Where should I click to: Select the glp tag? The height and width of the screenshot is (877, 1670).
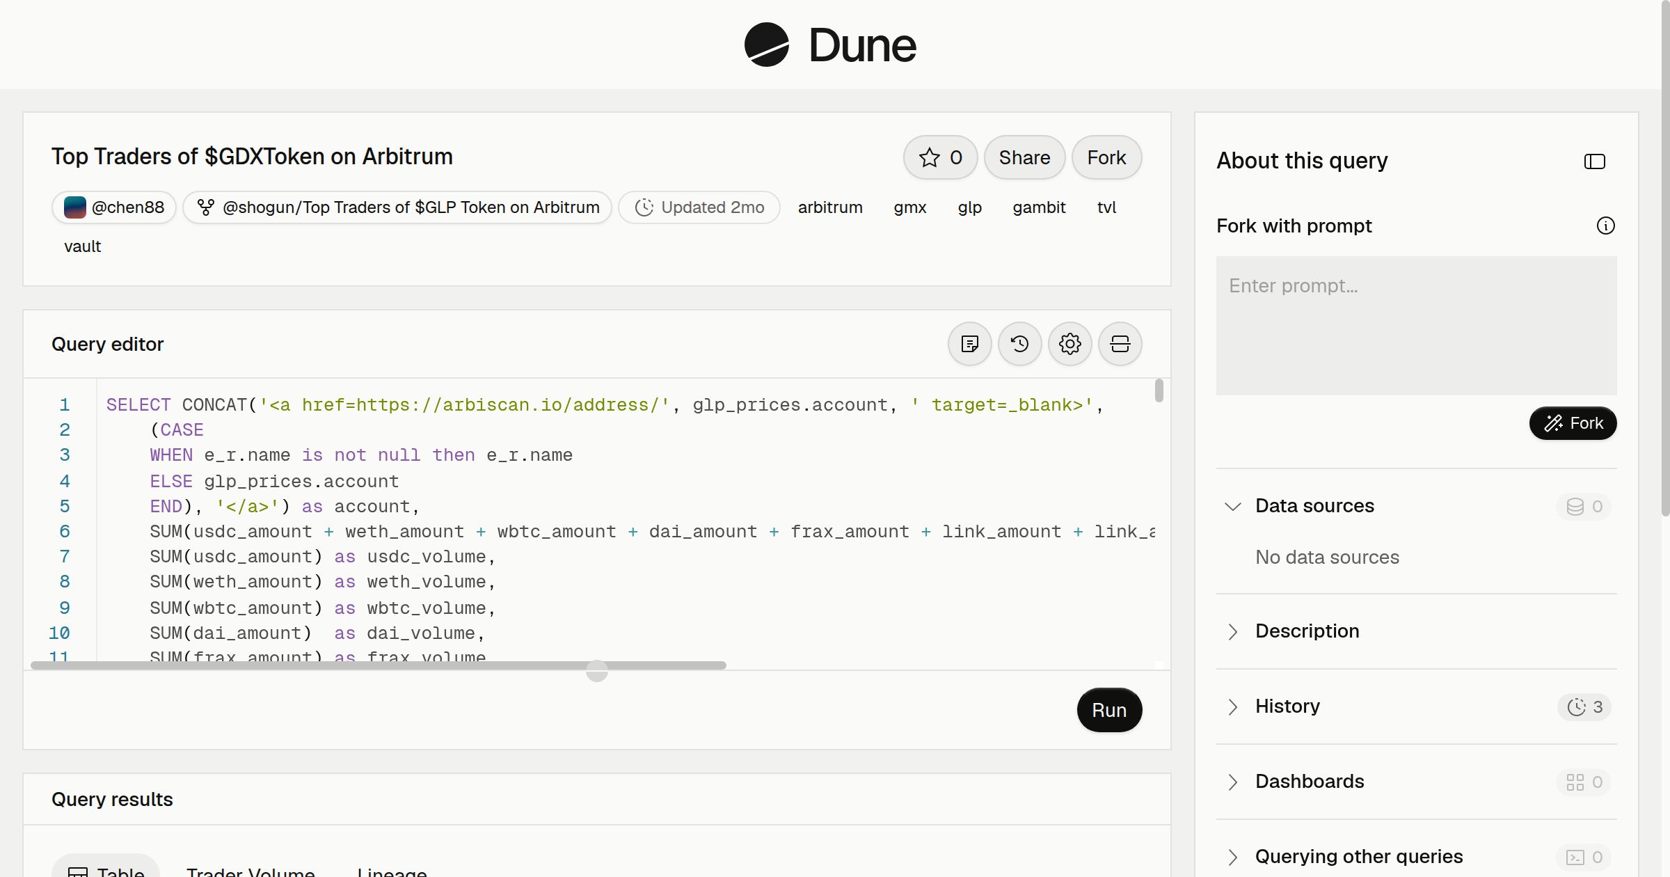(x=970, y=207)
